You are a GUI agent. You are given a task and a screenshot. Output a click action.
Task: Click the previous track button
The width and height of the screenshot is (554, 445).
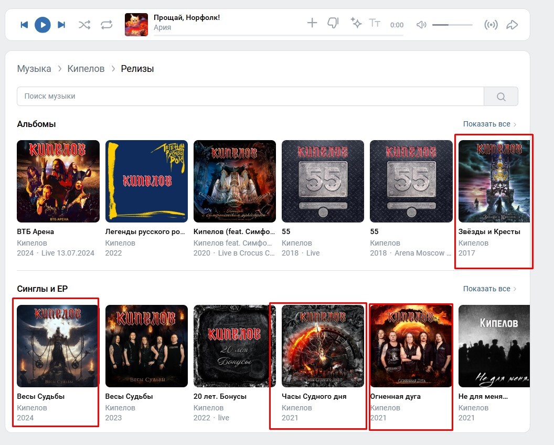point(24,25)
